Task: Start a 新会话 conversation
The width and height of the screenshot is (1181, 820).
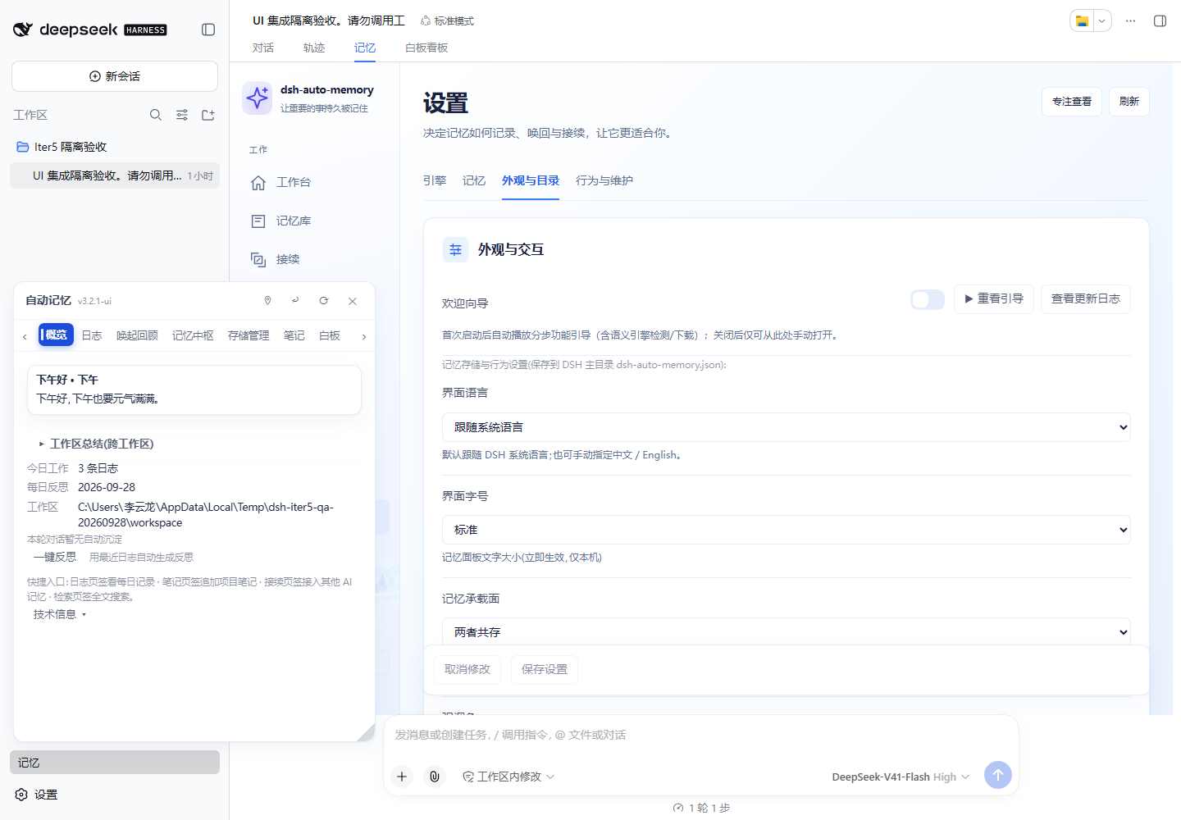Action: coord(115,76)
